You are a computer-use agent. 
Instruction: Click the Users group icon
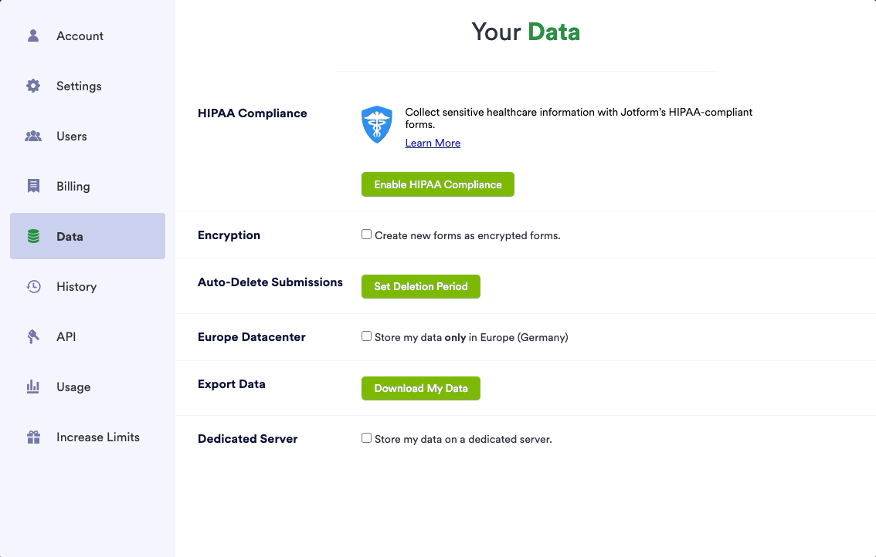click(x=33, y=136)
